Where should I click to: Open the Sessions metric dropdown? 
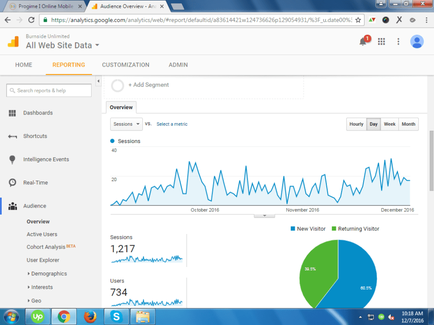pos(126,124)
